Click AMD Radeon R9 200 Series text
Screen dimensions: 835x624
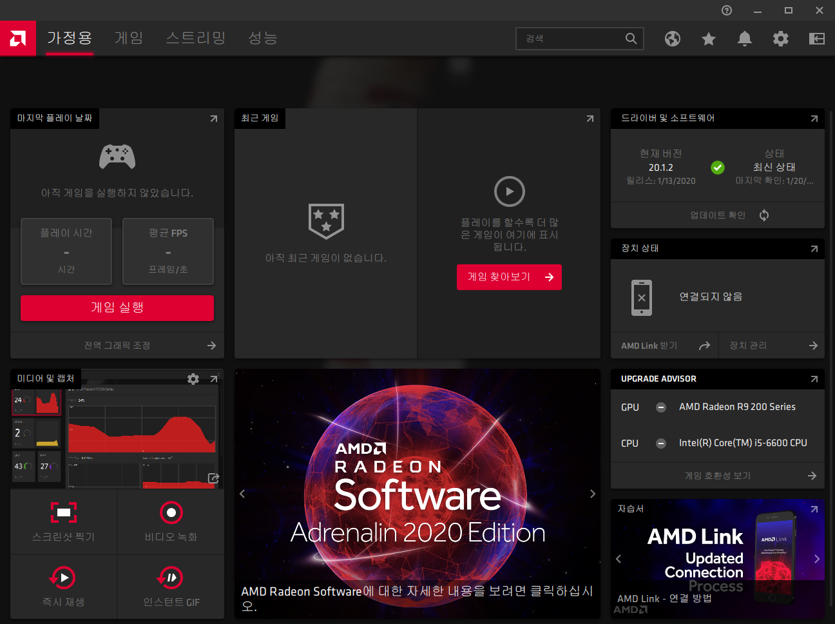(737, 407)
